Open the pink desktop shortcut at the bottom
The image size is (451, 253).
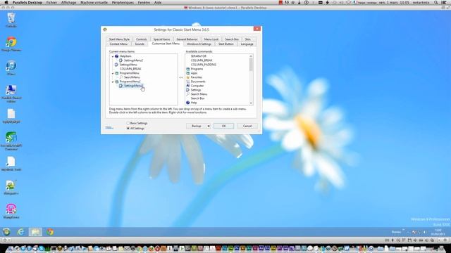11,211
